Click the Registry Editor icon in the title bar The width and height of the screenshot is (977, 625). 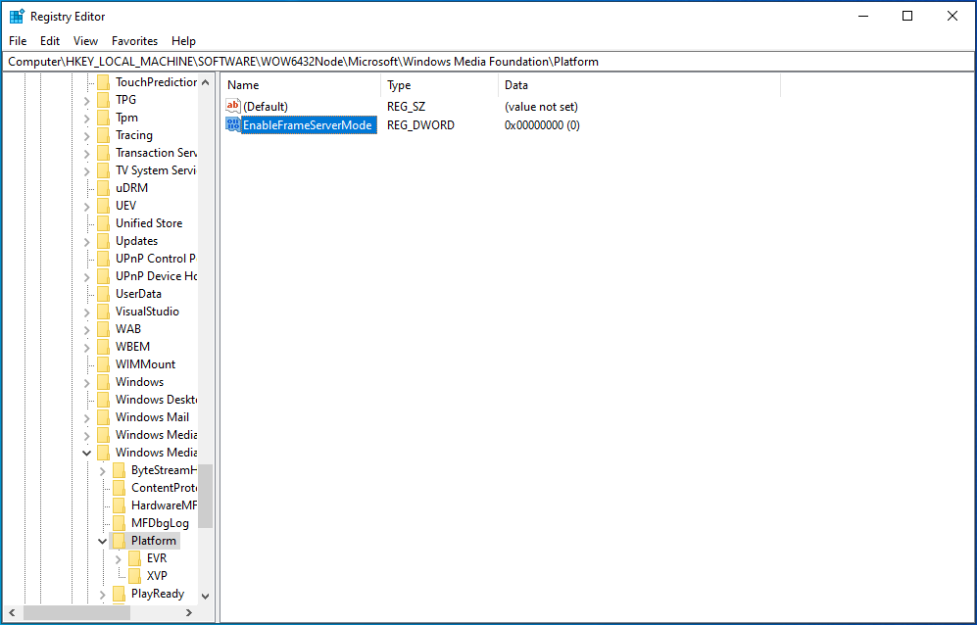16,15
